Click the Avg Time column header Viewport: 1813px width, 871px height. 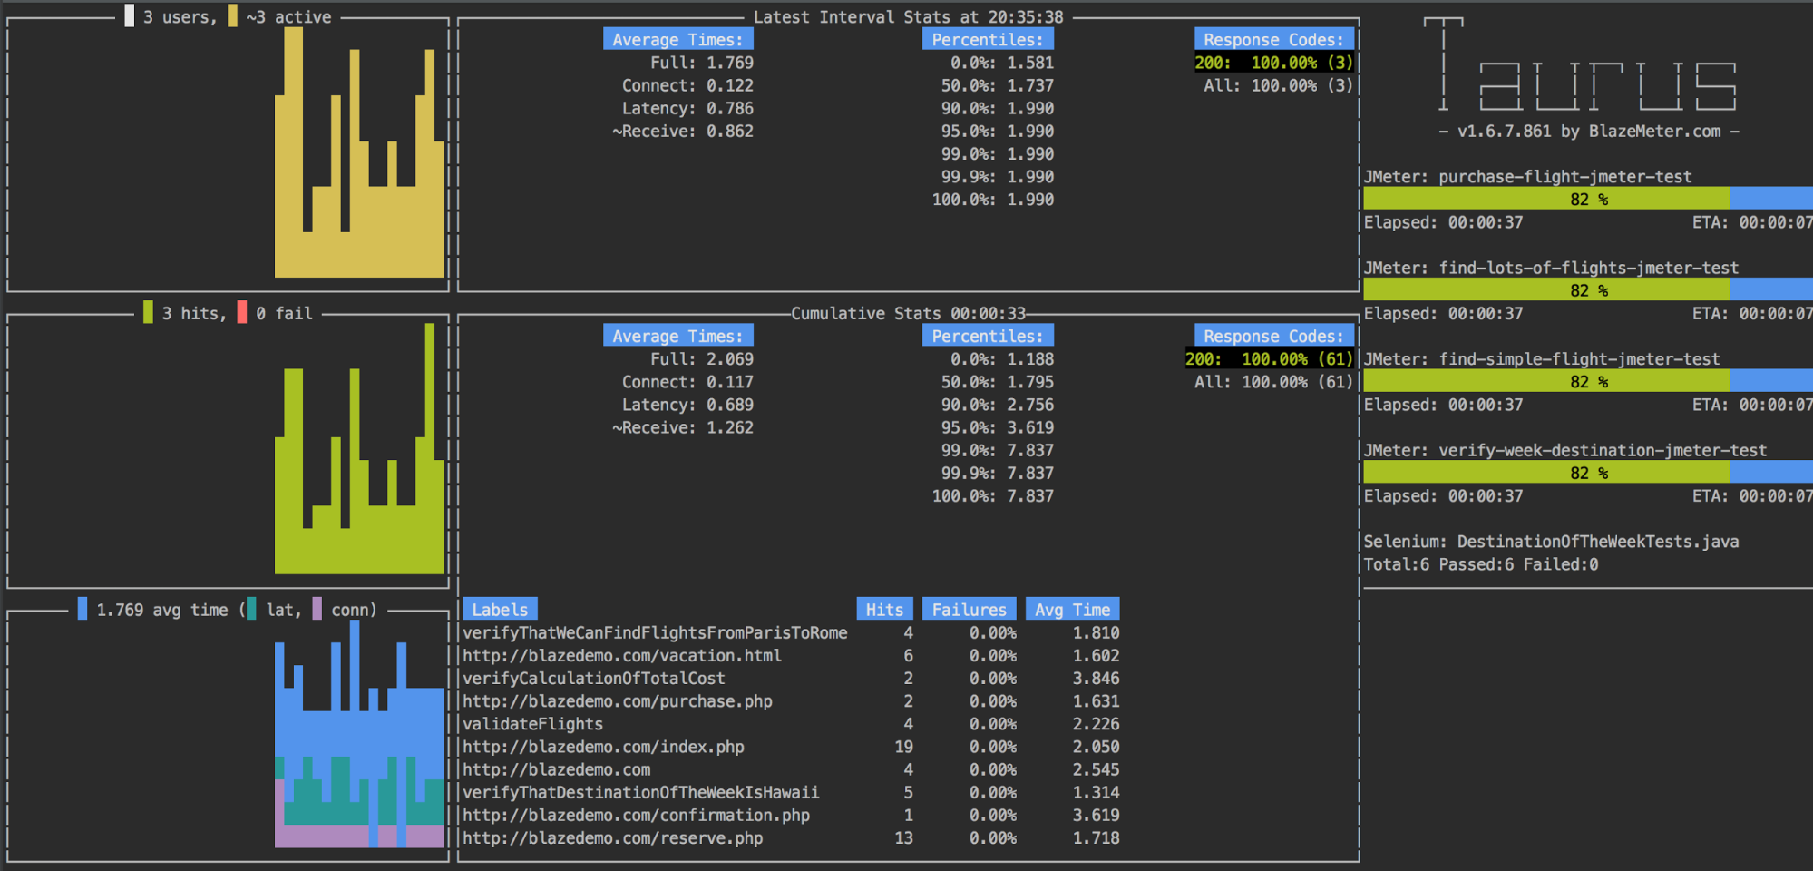(x=1072, y=609)
